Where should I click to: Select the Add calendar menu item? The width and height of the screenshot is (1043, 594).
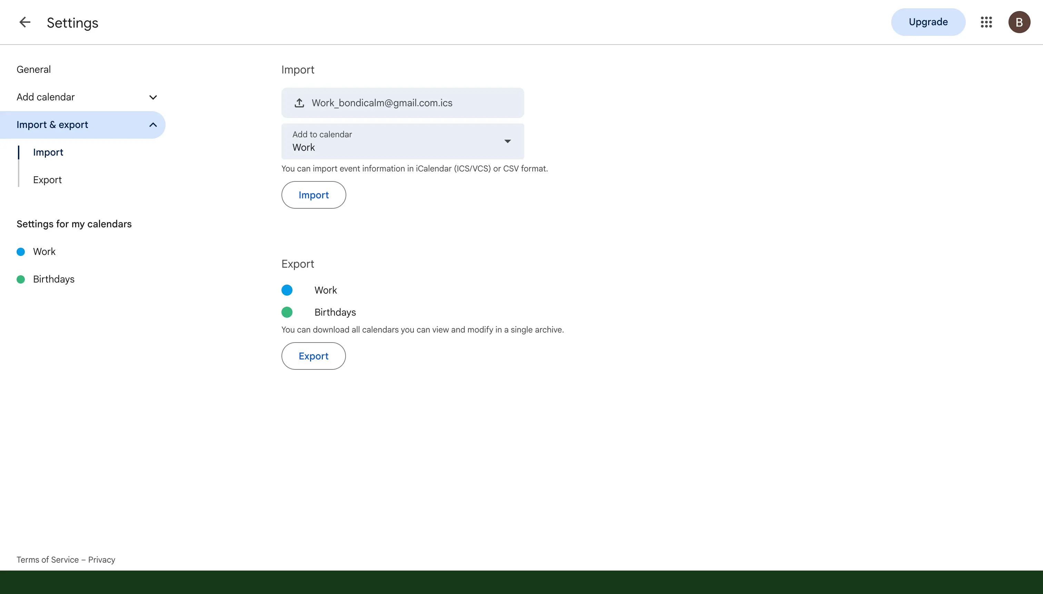pos(83,97)
